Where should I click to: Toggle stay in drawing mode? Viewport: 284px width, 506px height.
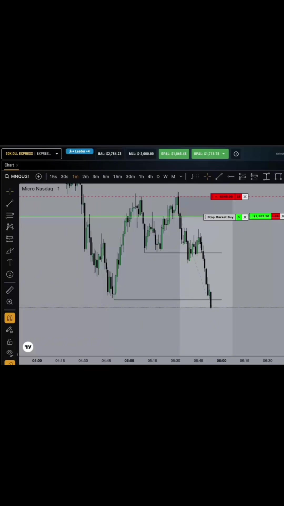pyautogui.click(x=10, y=330)
